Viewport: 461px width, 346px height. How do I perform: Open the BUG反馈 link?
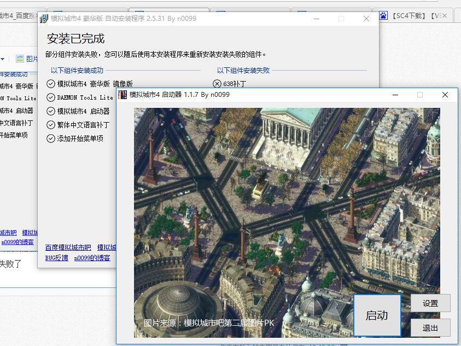click(x=56, y=258)
